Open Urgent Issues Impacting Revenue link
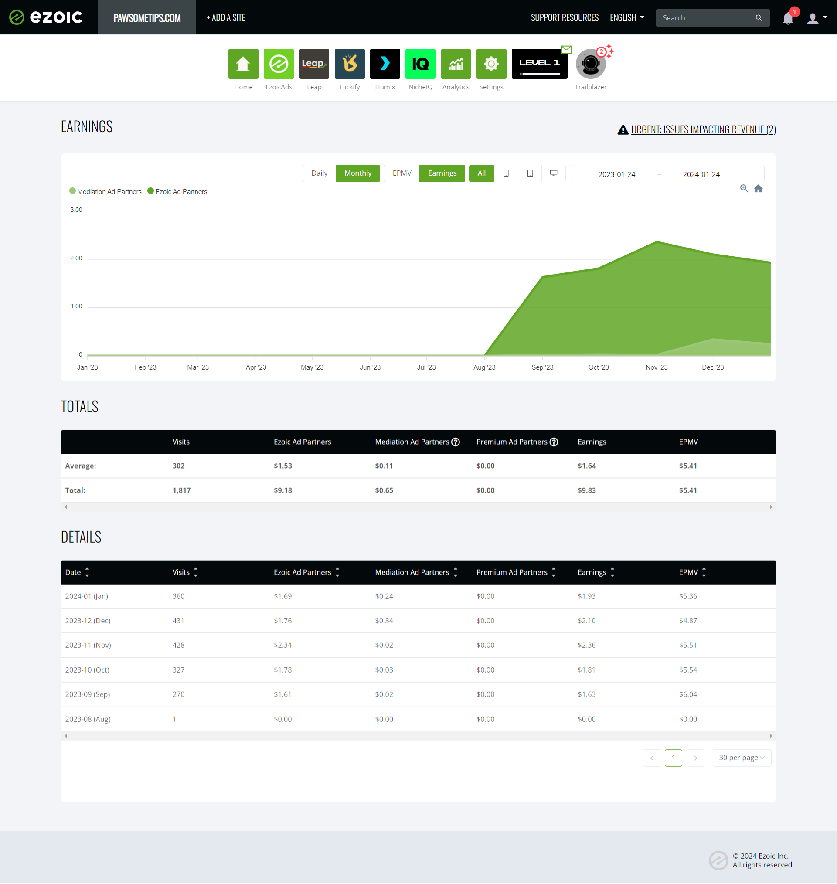 click(703, 130)
